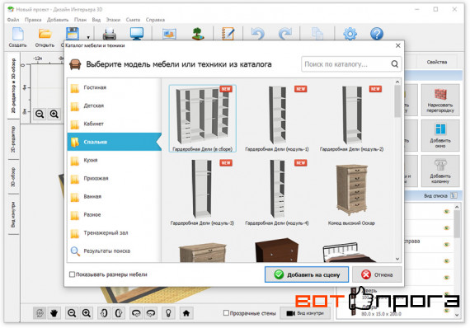
Task: Click the printer icon in toolbar
Action: (x=110, y=34)
